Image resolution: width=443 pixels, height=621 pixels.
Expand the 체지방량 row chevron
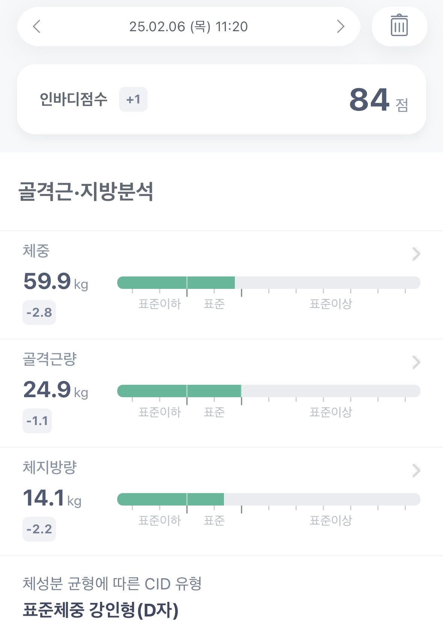[x=416, y=471]
